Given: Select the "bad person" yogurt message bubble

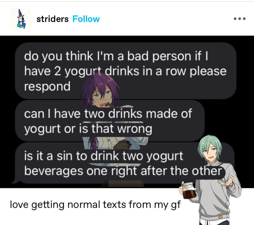Looking at the screenshot, I should [x=126, y=71].
